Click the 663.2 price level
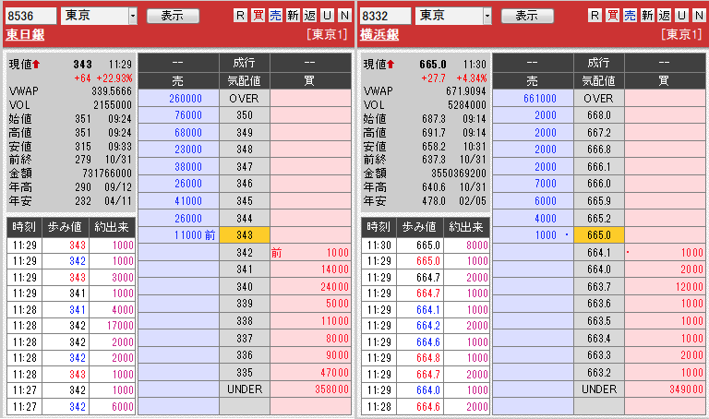This screenshot has width=709, height=419. (x=599, y=373)
